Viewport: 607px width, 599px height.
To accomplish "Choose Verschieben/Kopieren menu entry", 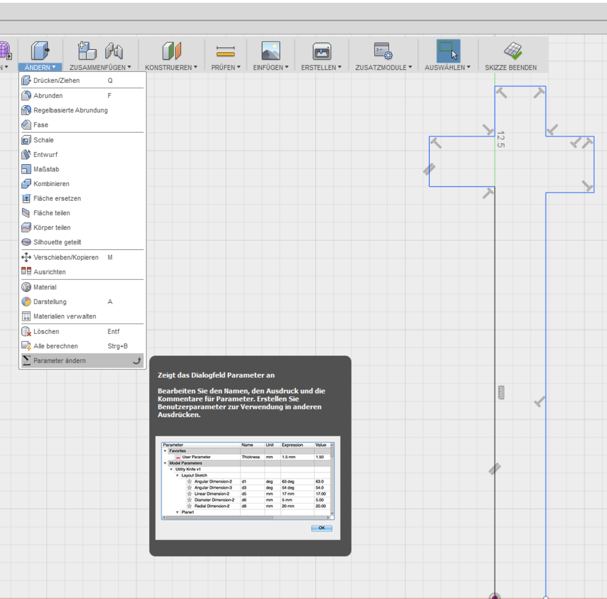I will [66, 257].
